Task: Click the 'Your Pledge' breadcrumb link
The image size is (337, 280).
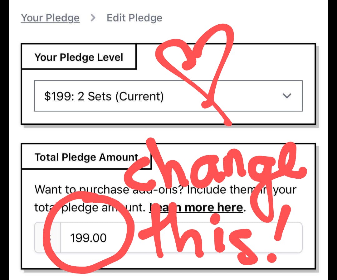Action: pyautogui.click(x=50, y=18)
